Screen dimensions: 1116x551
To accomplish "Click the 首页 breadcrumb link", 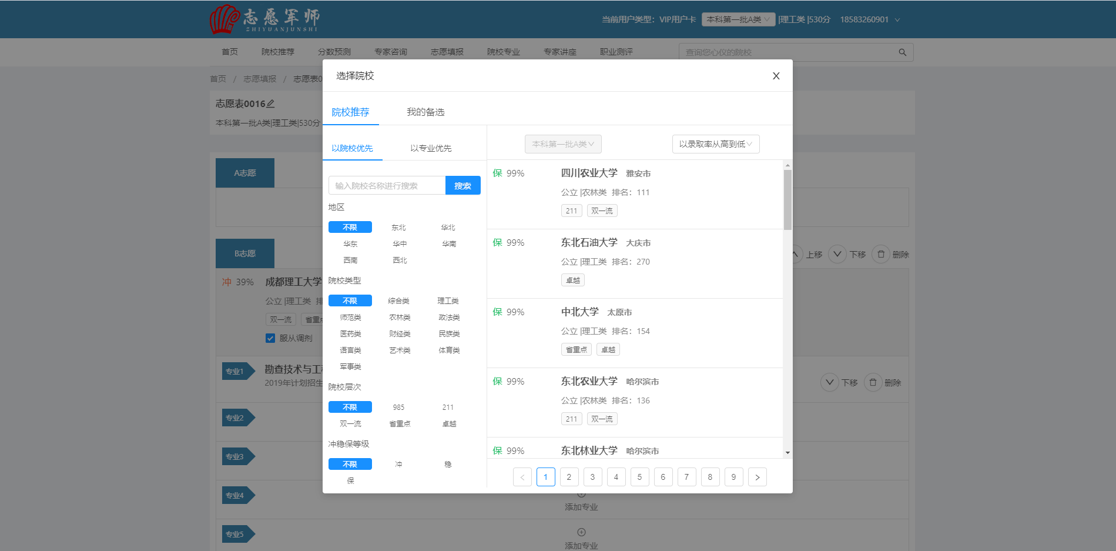I will point(218,79).
